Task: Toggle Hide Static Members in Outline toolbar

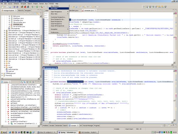Action: [27, 82]
